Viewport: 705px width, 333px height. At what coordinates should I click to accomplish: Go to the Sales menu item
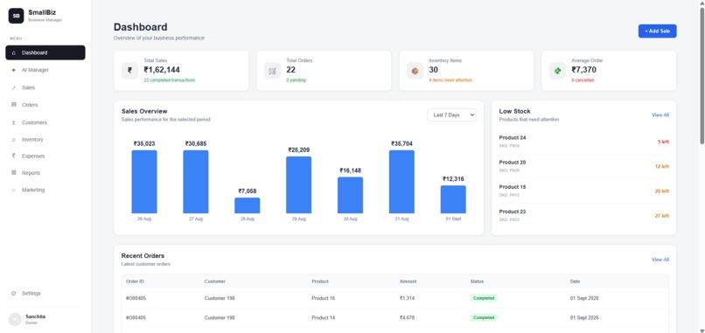tap(45, 87)
